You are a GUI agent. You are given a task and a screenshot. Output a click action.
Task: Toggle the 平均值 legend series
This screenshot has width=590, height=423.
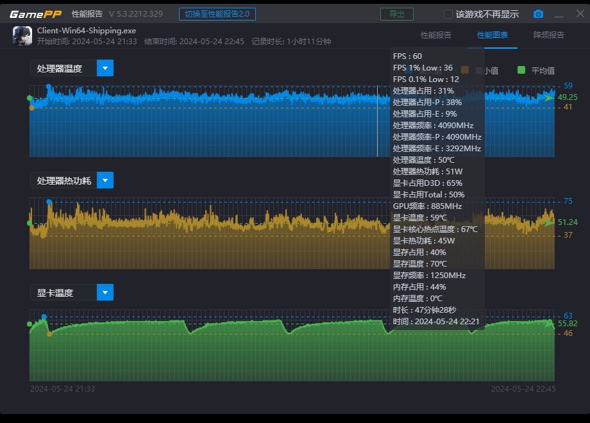click(x=543, y=70)
